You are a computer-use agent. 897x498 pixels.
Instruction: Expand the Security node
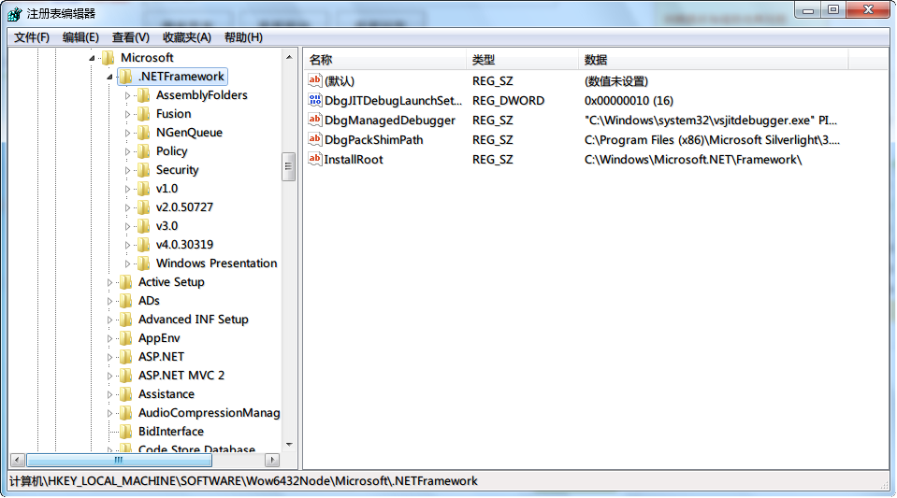[127, 170]
